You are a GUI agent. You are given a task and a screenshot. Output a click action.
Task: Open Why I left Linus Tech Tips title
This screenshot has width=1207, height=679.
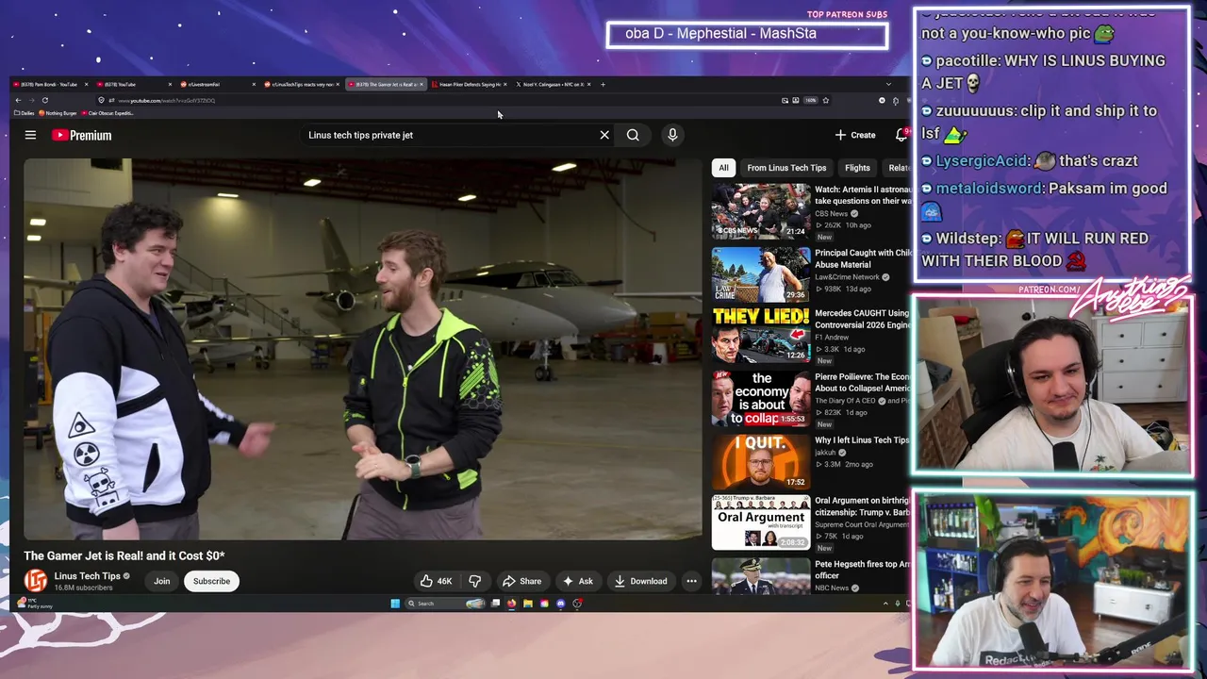tap(861, 439)
